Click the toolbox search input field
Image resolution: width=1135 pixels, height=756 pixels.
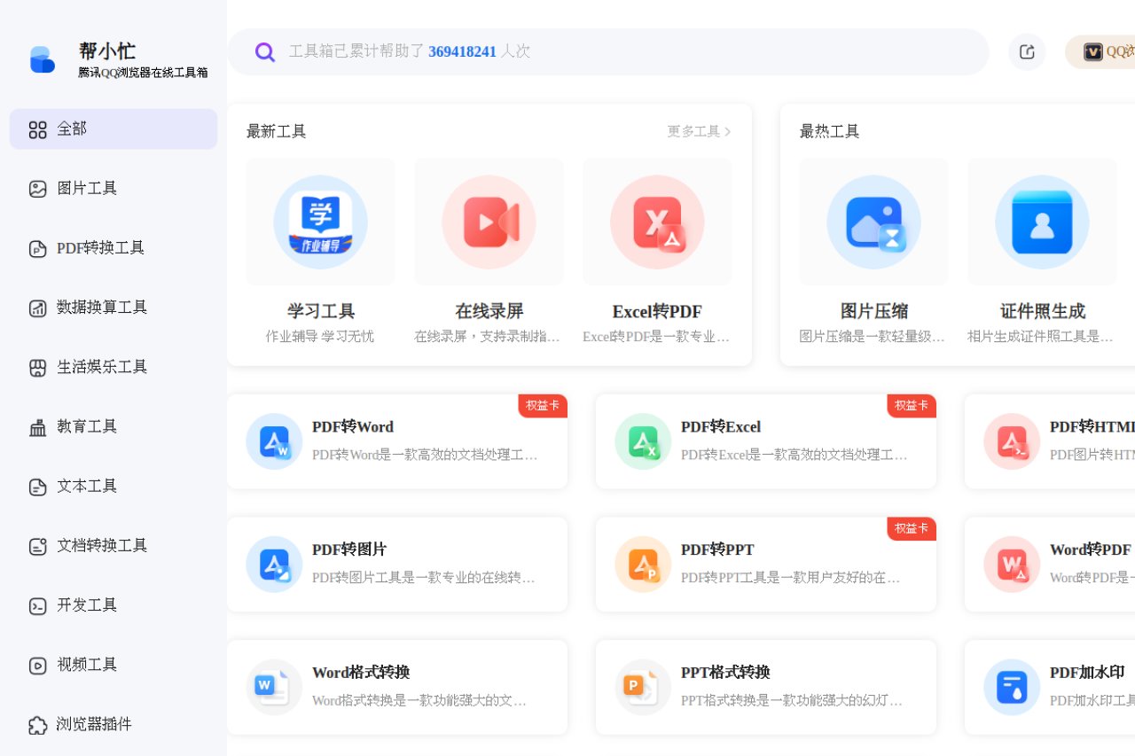[x=621, y=51]
